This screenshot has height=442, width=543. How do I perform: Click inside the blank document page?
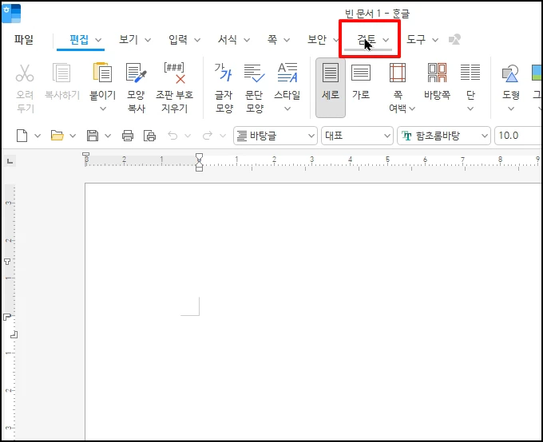click(x=313, y=311)
